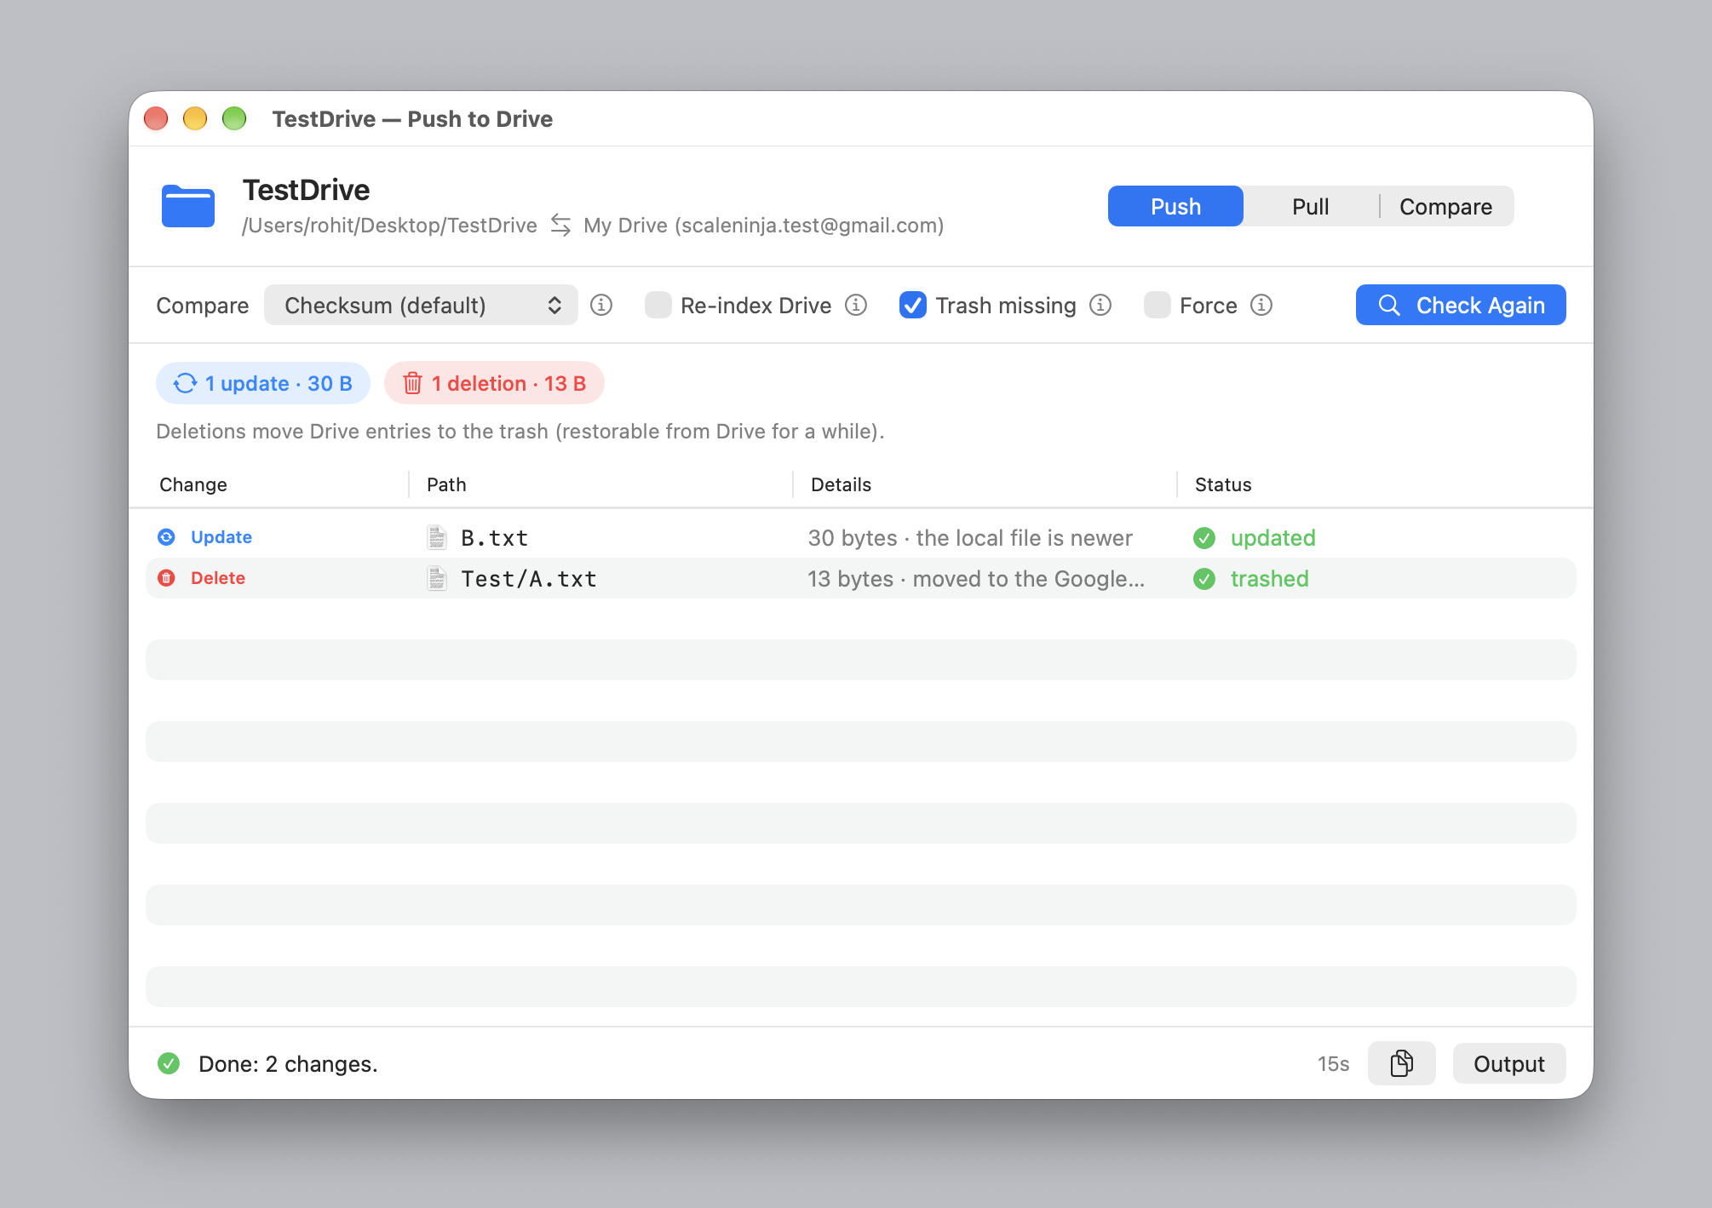Click green checkmark beside trashed status
The image size is (1712, 1208).
tap(1204, 579)
